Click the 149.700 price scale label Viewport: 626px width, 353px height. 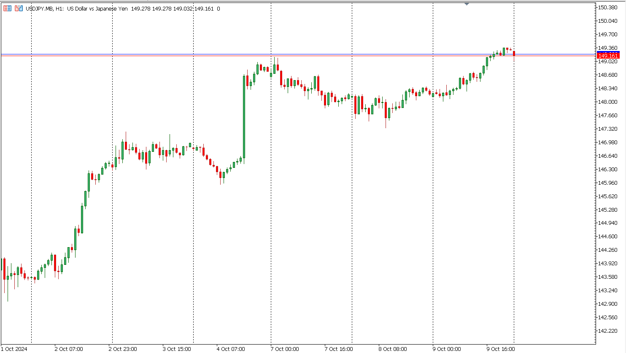(x=608, y=34)
